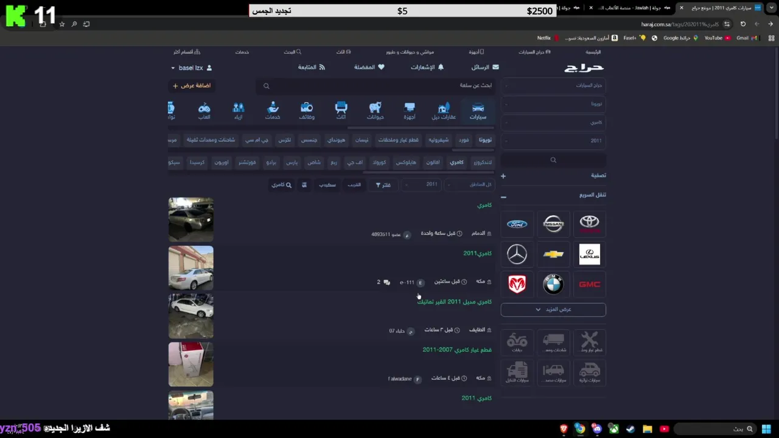Reload the page in the browser

pyautogui.click(x=742, y=24)
